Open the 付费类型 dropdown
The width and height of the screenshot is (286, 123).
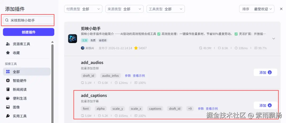point(83,9)
